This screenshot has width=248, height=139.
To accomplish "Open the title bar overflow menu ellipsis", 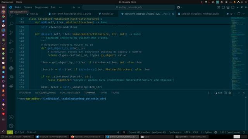I will (x=60, y=7).
